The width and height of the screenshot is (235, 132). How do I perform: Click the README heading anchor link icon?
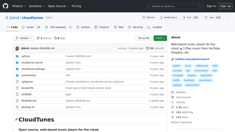click(x=17, y=120)
